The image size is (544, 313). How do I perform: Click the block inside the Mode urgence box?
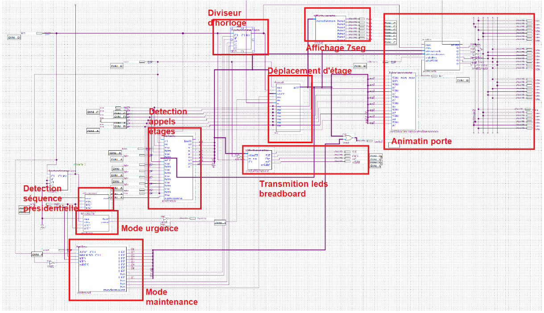click(x=95, y=222)
